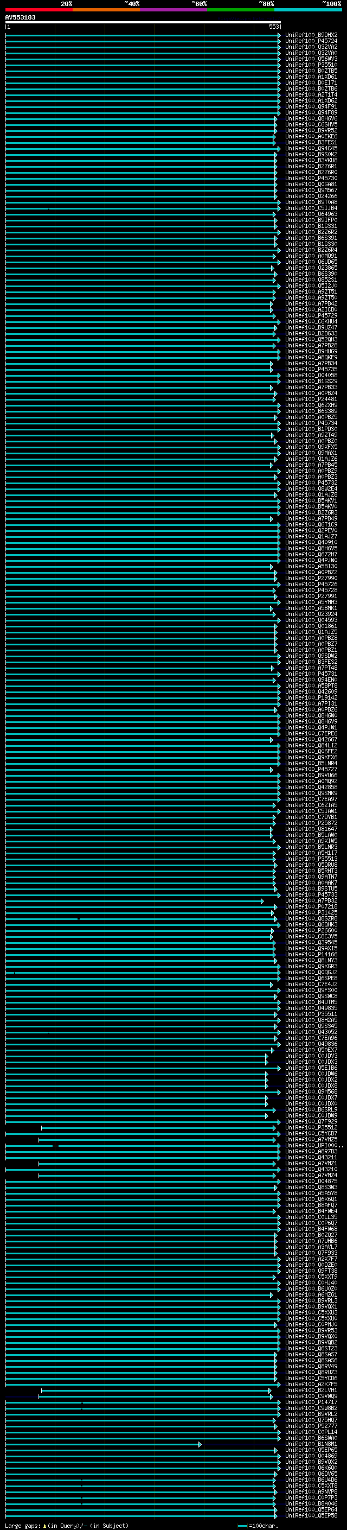Viewport: 347px width, 1530px height.
Task: Open hit UniRef100_Q43210
Action: (311, 1170)
